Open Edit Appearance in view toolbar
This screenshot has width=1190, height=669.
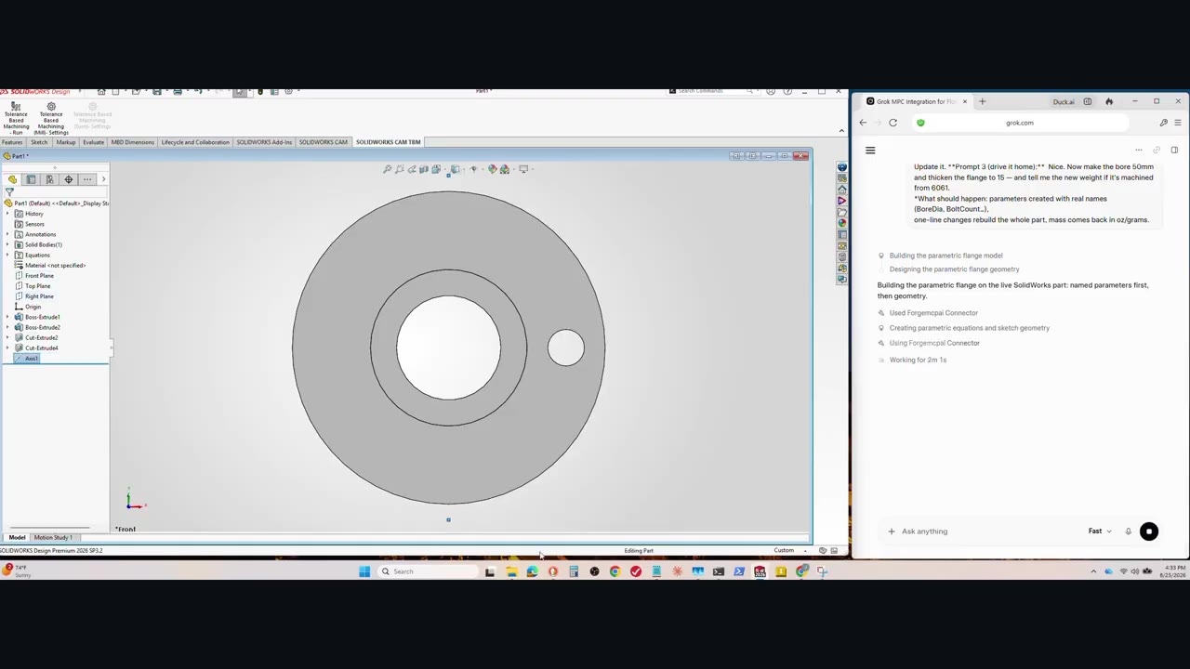[493, 169]
